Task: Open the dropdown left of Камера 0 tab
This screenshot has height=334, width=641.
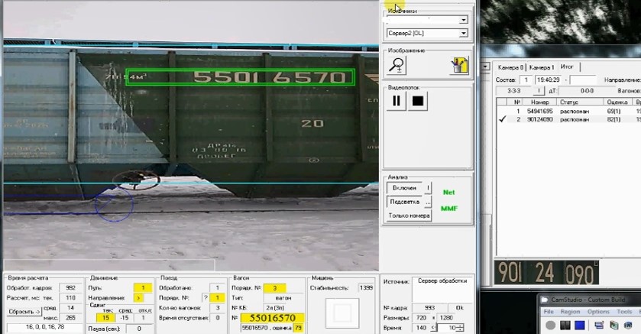Action: [x=486, y=67]
